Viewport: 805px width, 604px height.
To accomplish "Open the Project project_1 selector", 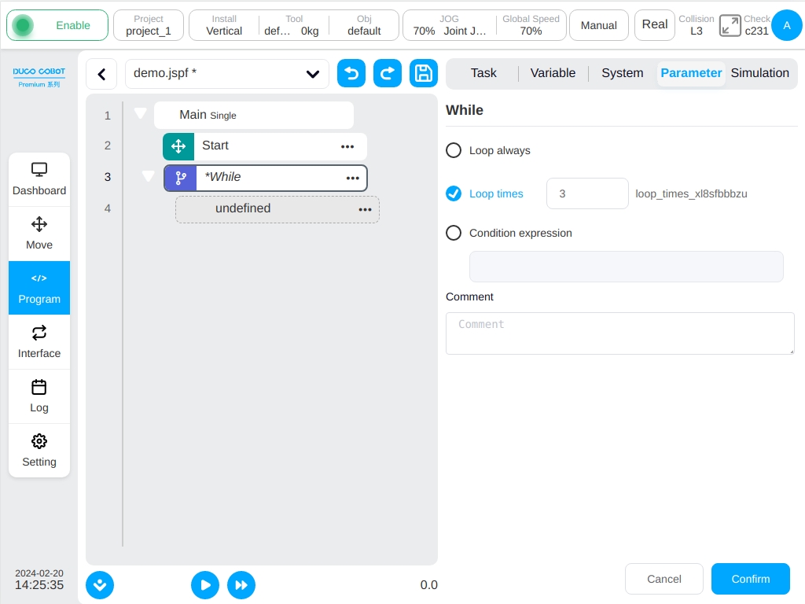I will click(x=149, y=25).
